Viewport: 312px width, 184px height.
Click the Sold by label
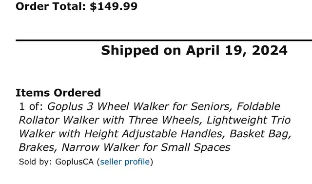[x=36, y=162]
